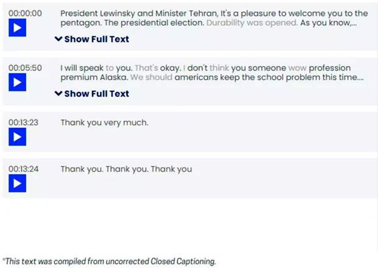Image resolution: width=378 pixels, height=271 pixels.
Task: Expand 'Show Full Text' for the Pentagon welcome segment
Action: pos(92,39)
